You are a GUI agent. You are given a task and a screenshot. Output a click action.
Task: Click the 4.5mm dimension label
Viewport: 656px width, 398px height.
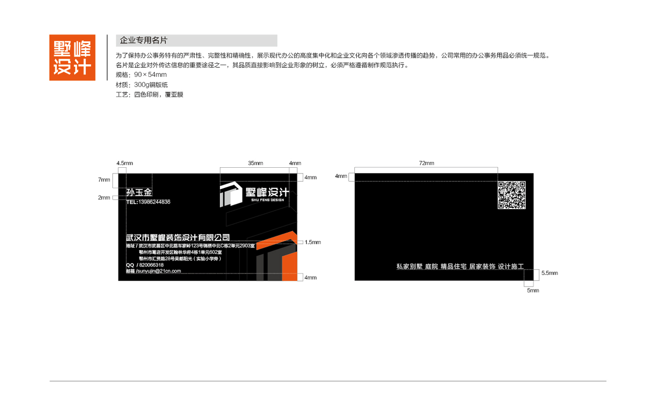pyautogui.click(x=125, y=163)
